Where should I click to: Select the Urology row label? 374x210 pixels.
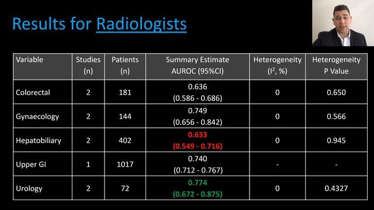point(29,188)
